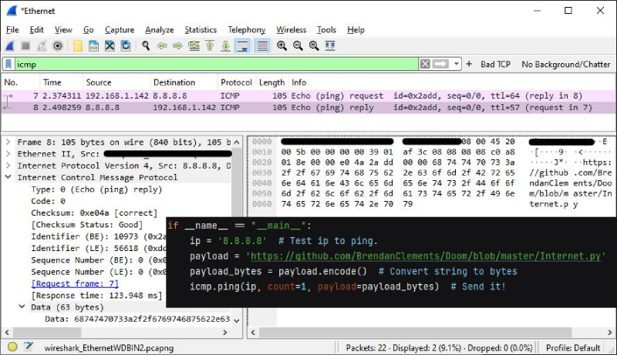Viewport: 617px width, 355px height.
Task: Start capturing packets with the shark fin icon
Action: 10,46
